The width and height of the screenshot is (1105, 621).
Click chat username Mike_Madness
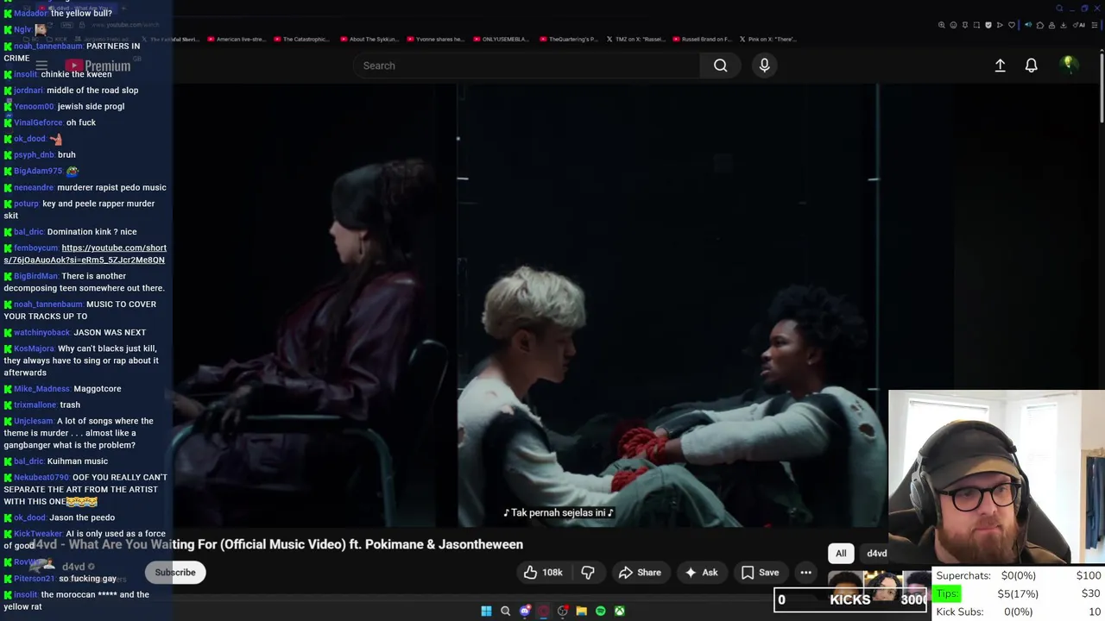41,389
